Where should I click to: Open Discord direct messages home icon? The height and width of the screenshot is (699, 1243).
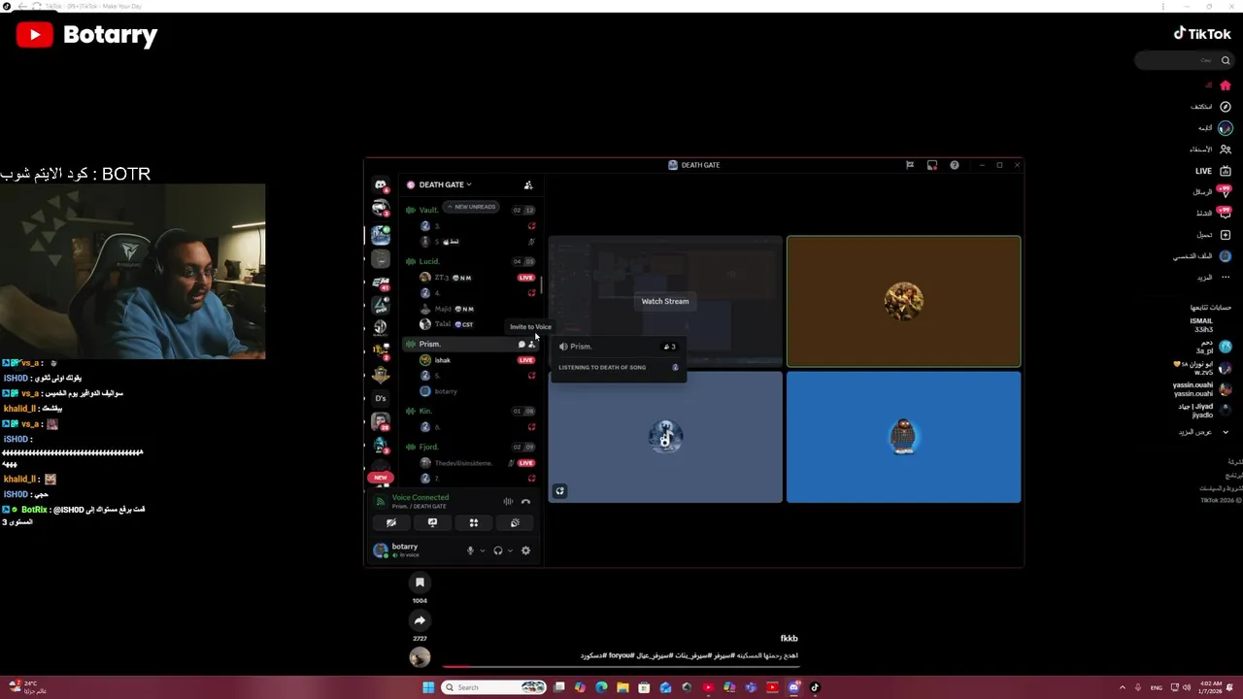(381, 184)
